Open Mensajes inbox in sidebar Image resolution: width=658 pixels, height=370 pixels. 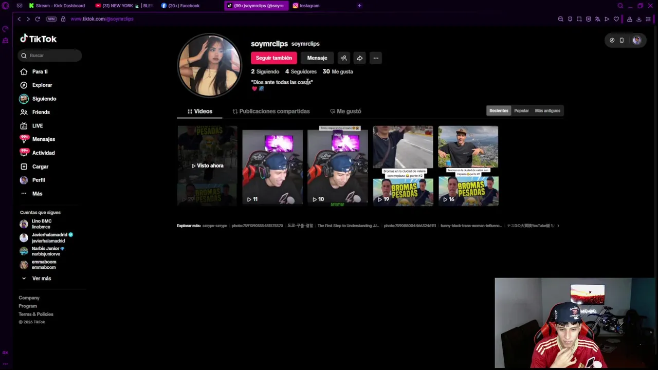click(x=38, y=139)
